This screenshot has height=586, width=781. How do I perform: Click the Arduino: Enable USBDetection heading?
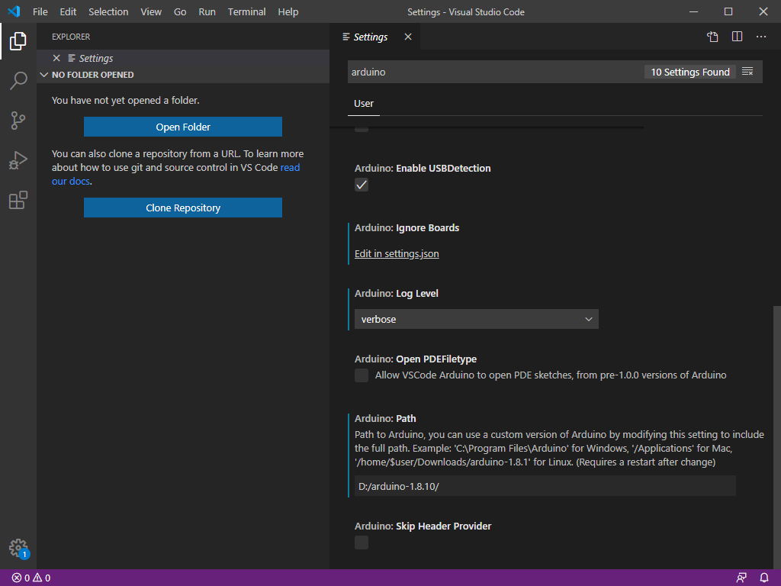coord(423,169)
